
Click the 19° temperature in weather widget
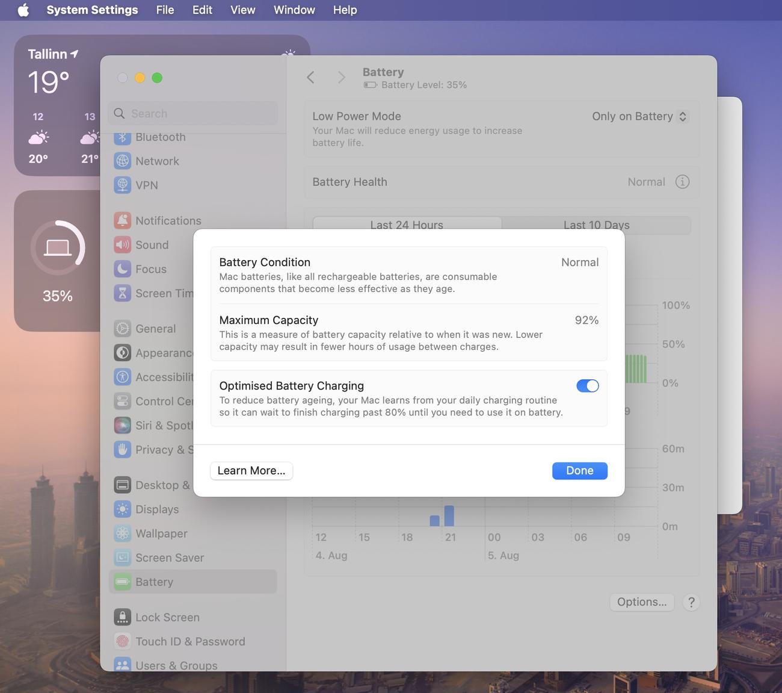point(49,82)
